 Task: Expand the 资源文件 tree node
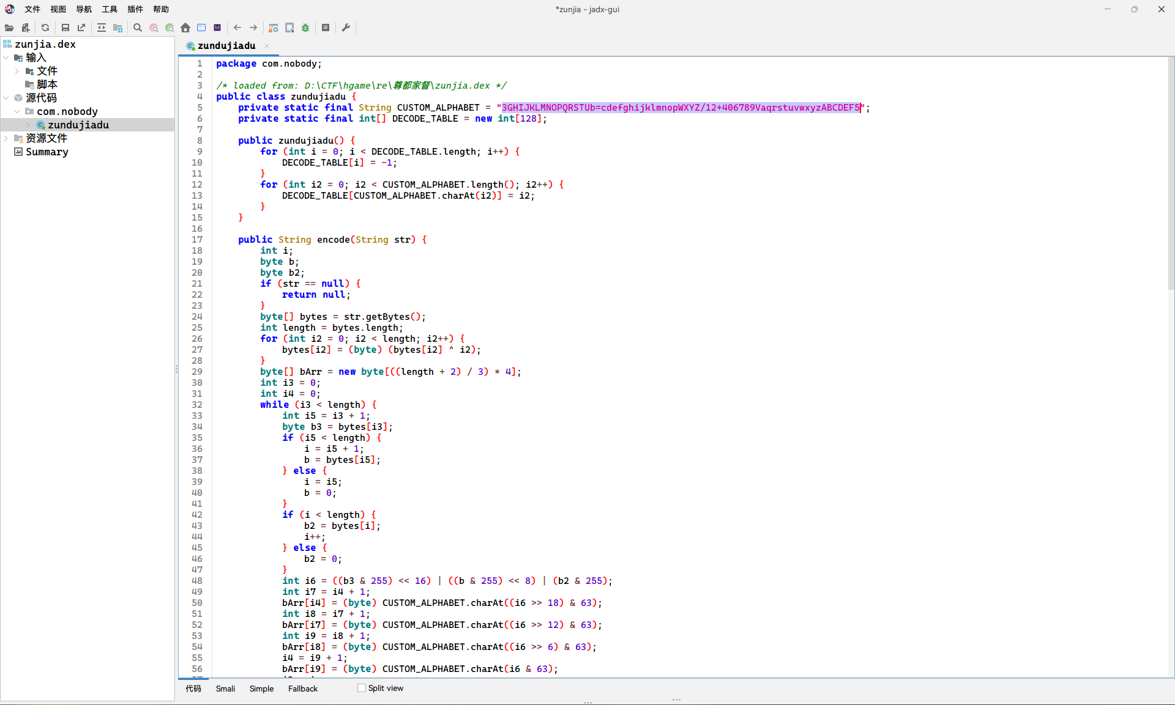click(6, 138)
